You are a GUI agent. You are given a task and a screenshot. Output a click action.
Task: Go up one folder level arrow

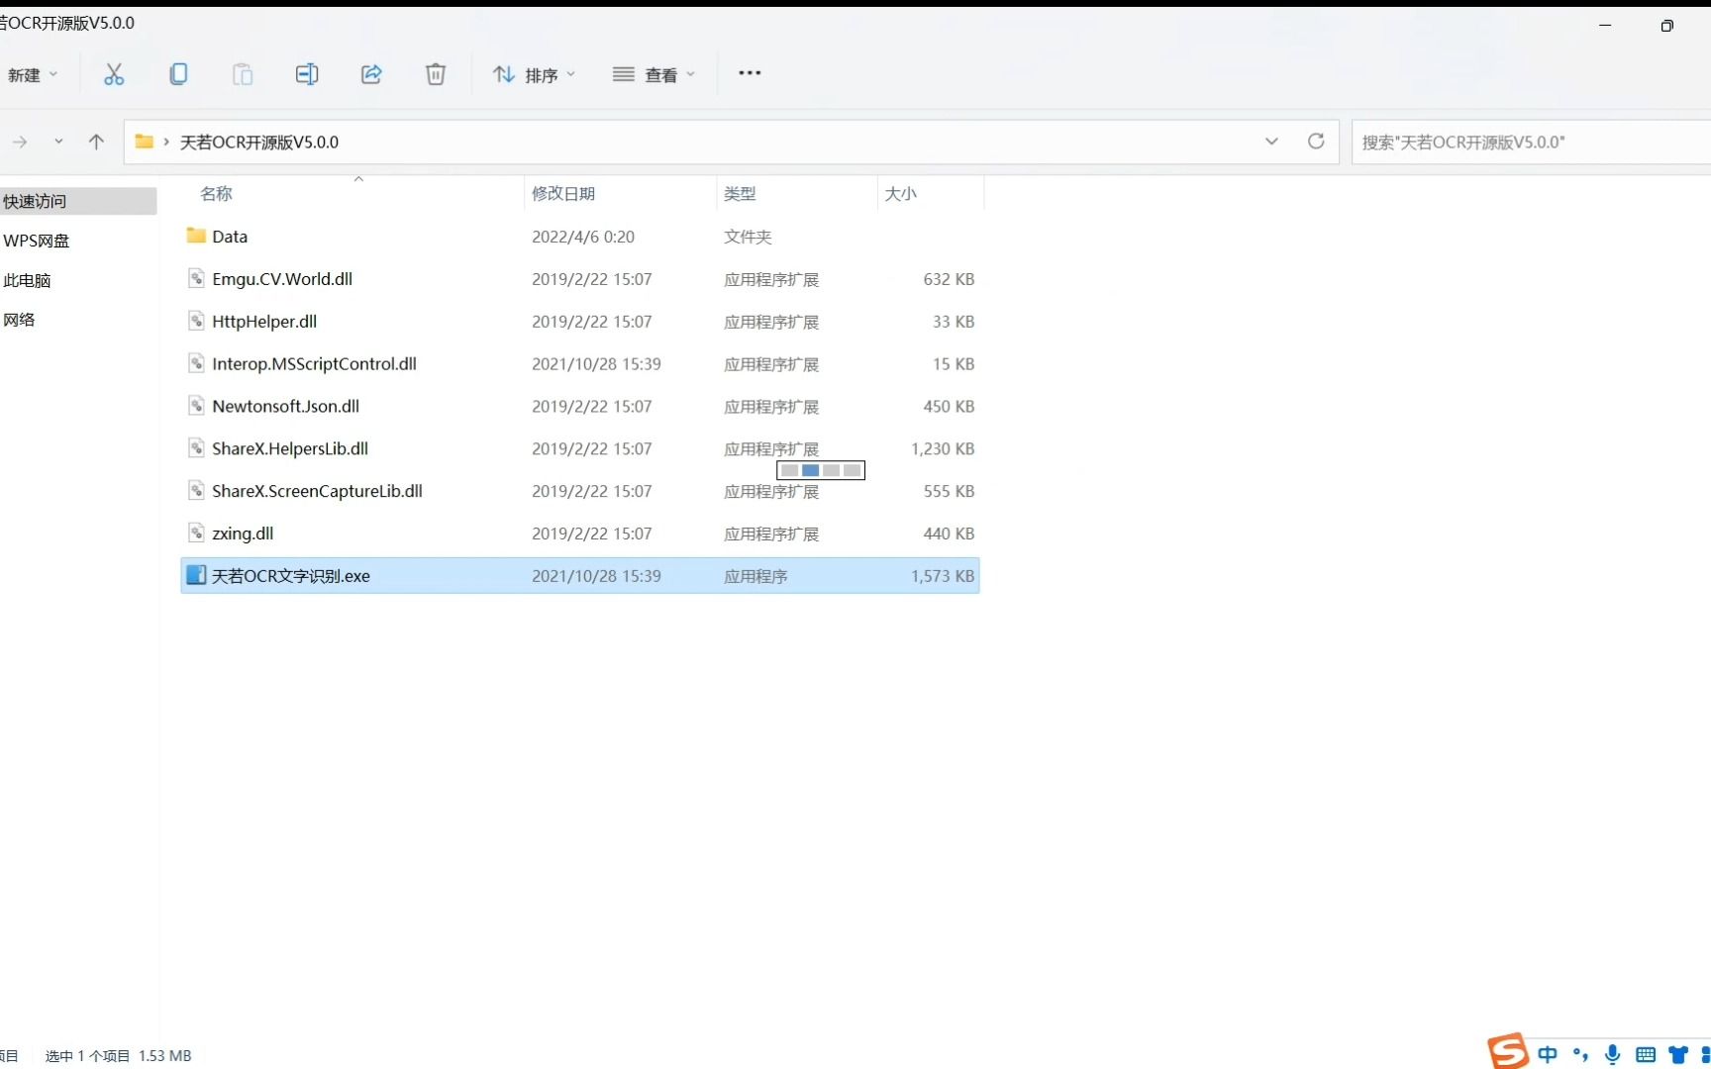coord(96,142)
